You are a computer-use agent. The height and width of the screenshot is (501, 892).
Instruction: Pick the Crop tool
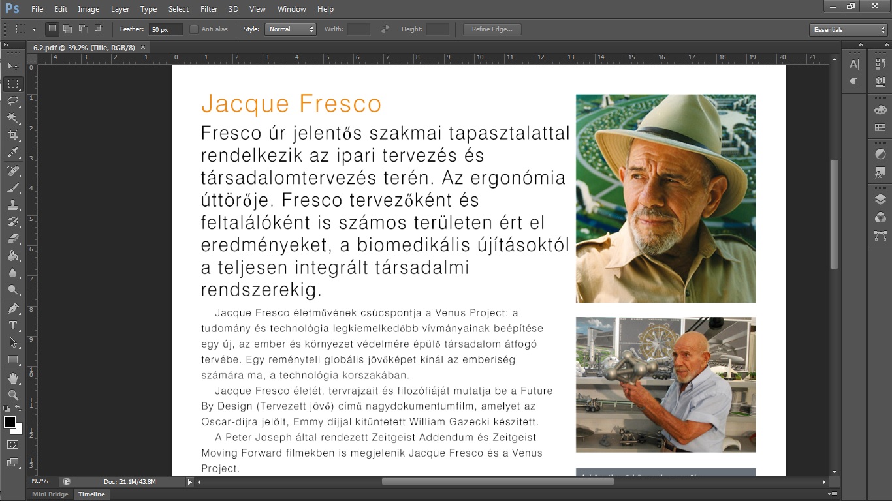tap(12, 135)
